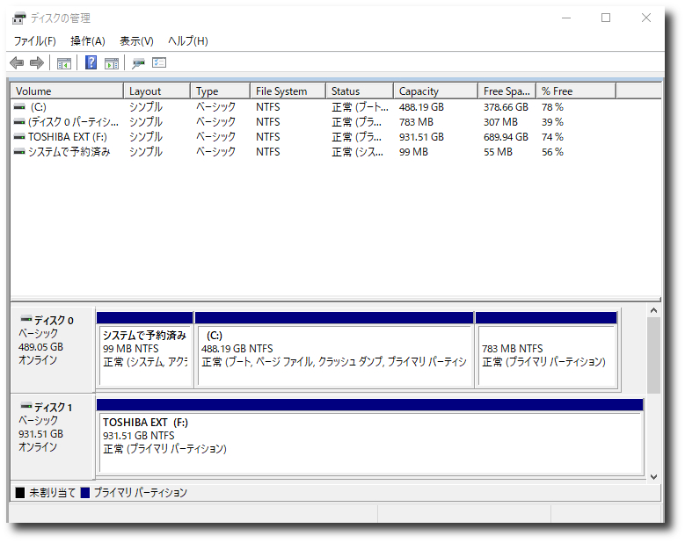Open the 表示(V) menu

(x=136, y=41)
